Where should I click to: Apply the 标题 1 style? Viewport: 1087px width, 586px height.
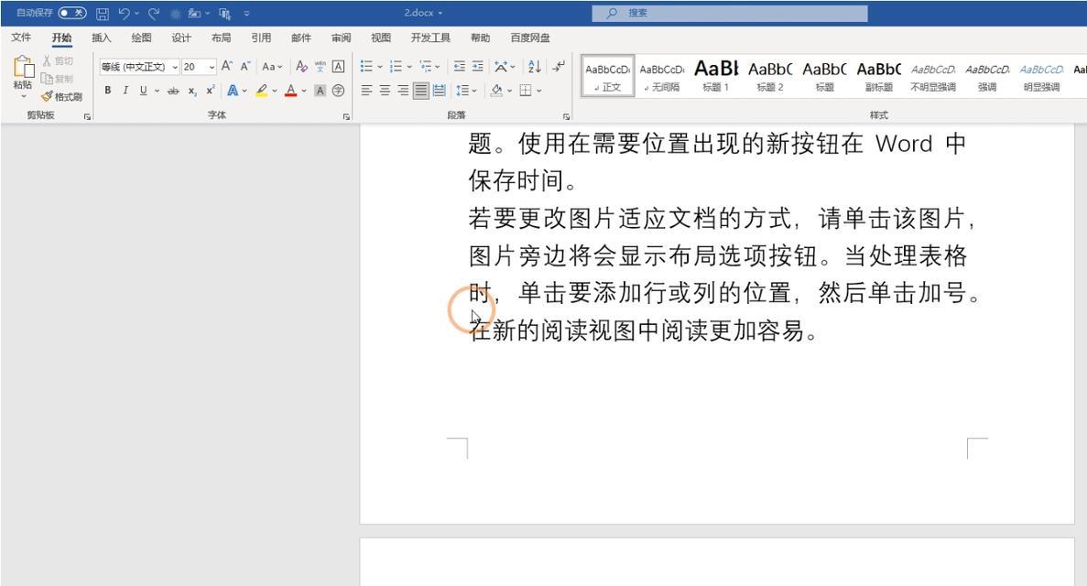[715, 76]
